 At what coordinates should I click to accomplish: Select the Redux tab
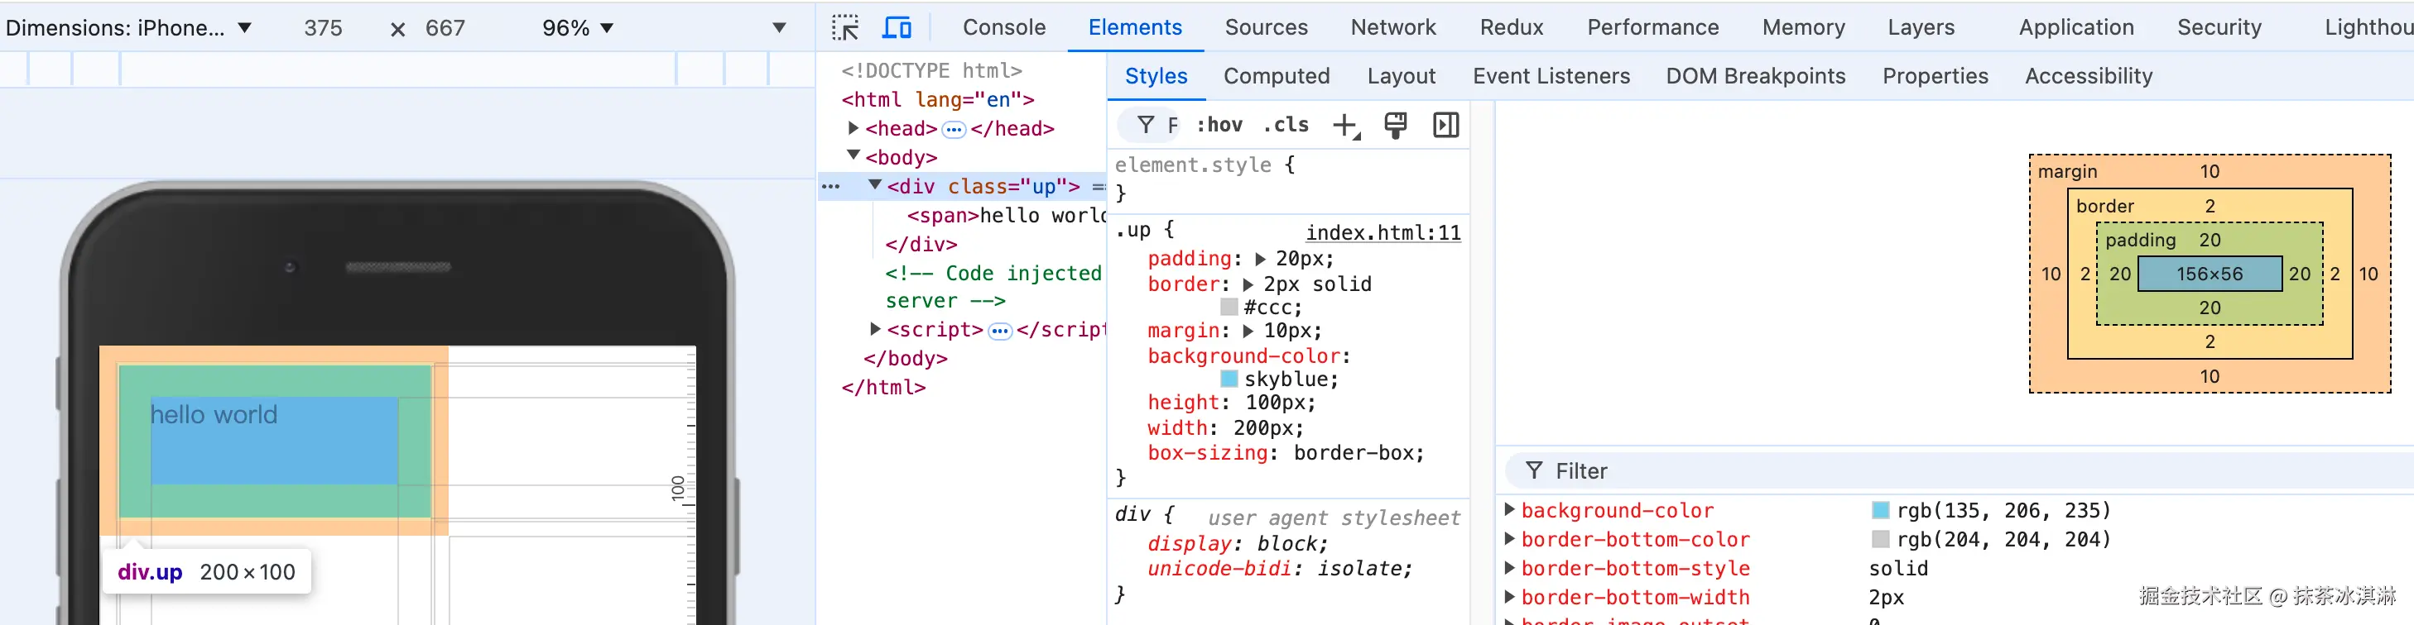pos(1512,27)
